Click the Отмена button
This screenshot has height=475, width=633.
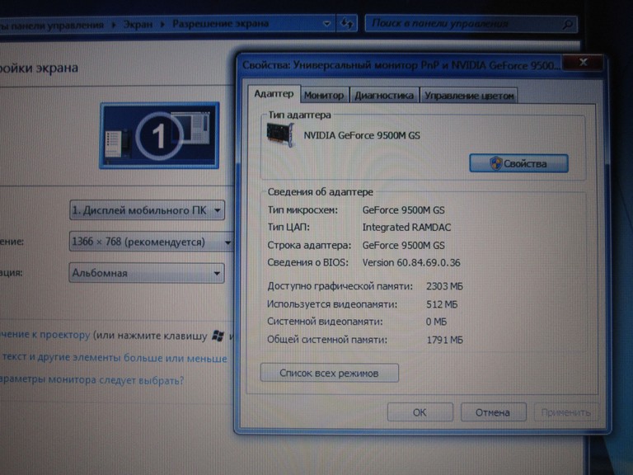pos(493,412)
